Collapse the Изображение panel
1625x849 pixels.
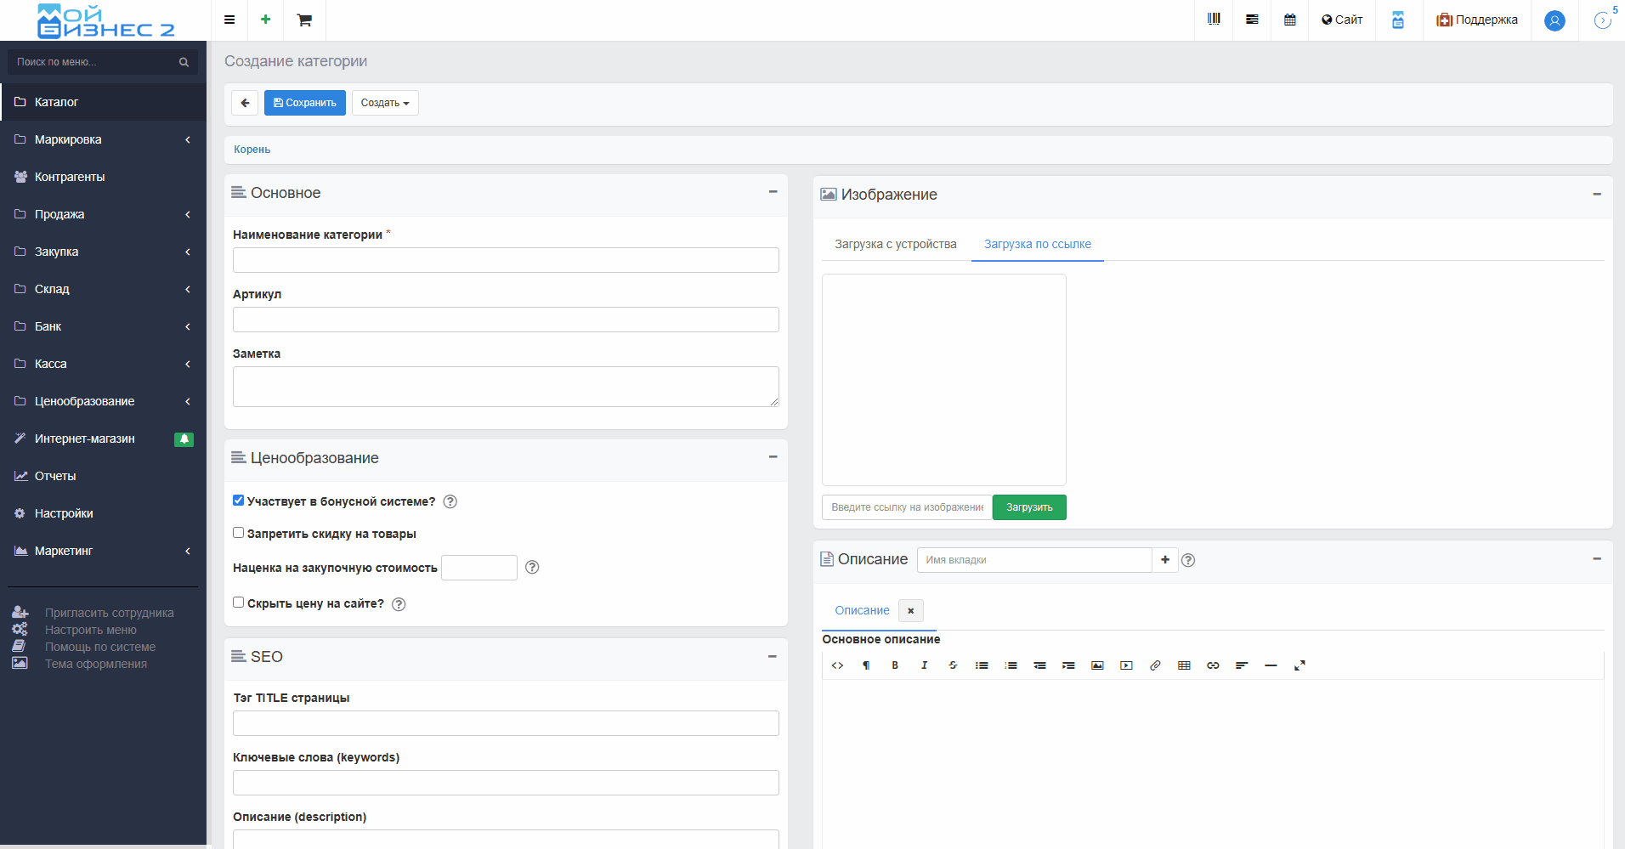(x=1597, y=195)
